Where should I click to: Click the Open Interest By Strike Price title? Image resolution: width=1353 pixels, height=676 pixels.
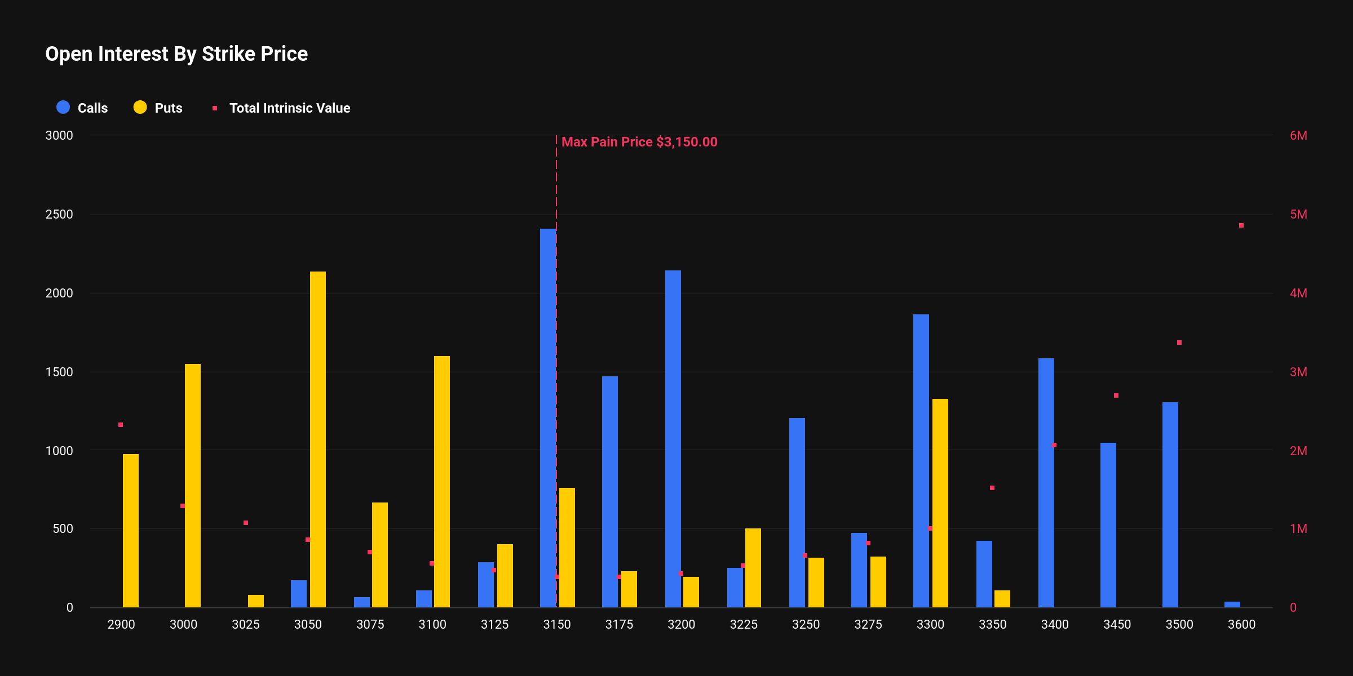click(x=176, y=54)
